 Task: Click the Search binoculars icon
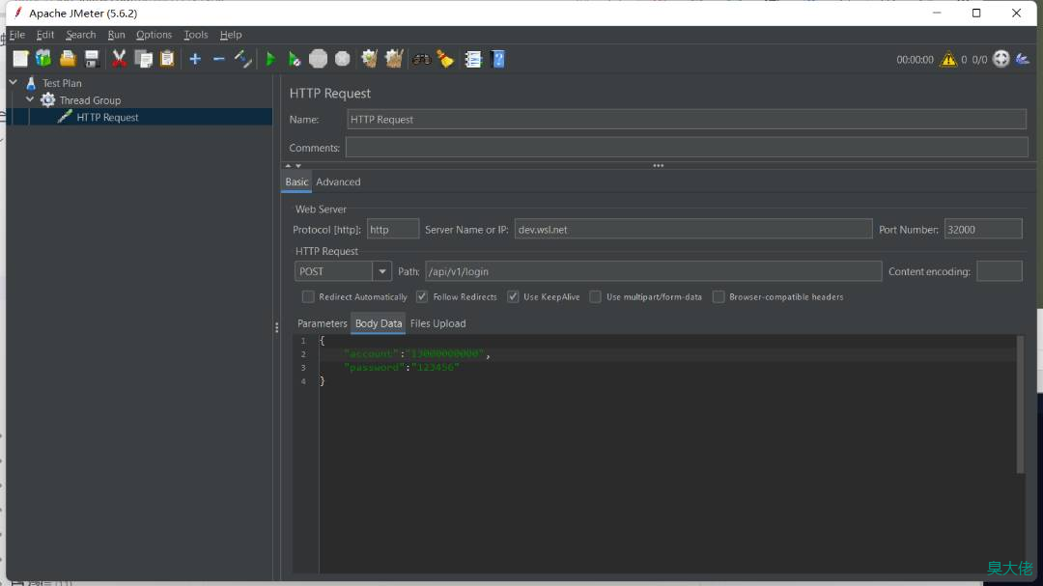coord(421,59)
